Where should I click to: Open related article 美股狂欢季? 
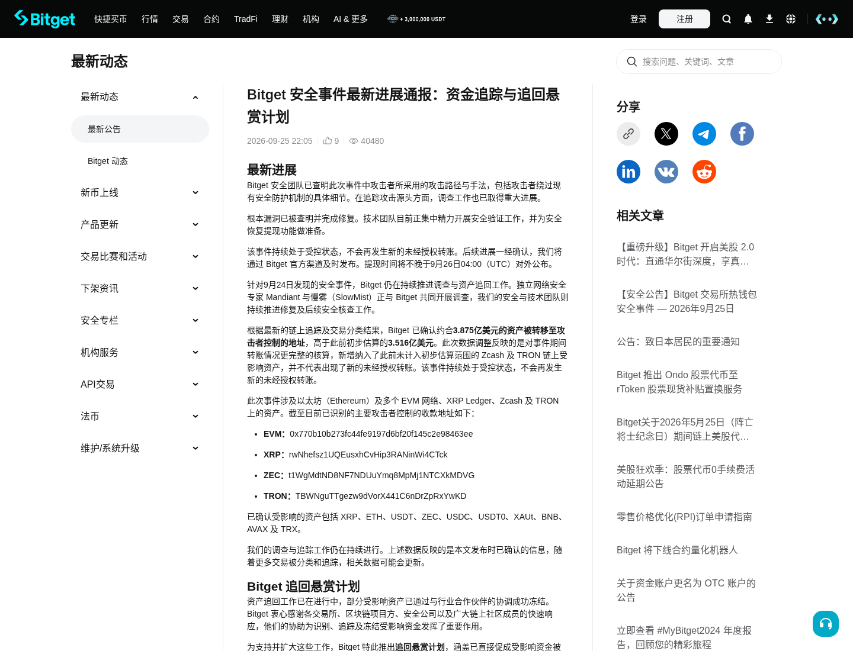685,476
